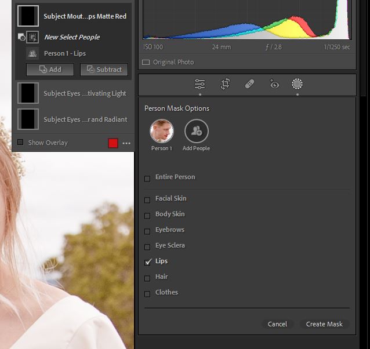Select the Crop tool icon

pos(225,84)
